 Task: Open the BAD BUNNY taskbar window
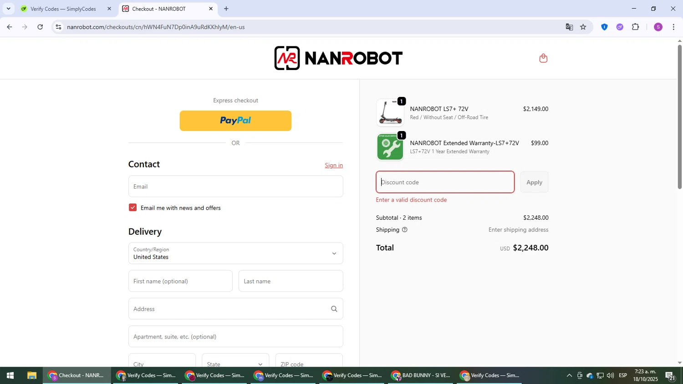[421, 375]
